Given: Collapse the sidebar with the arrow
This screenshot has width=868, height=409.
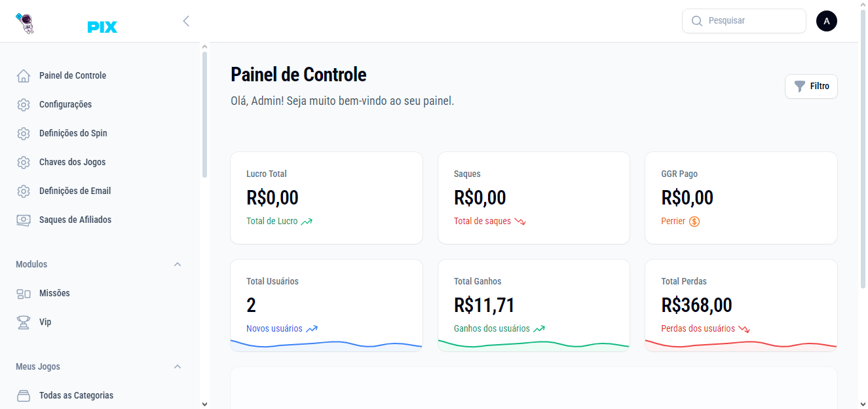Looking at the screenshot, I should click(186, 21).
